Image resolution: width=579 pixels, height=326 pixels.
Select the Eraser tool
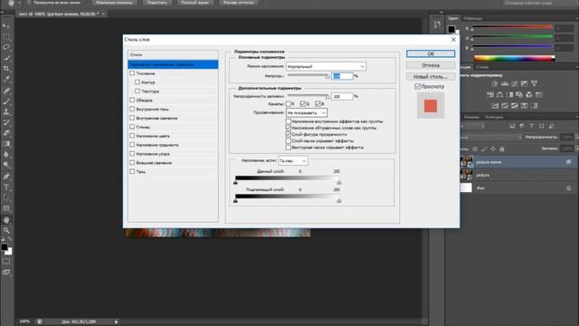click(x=6, y=133)
